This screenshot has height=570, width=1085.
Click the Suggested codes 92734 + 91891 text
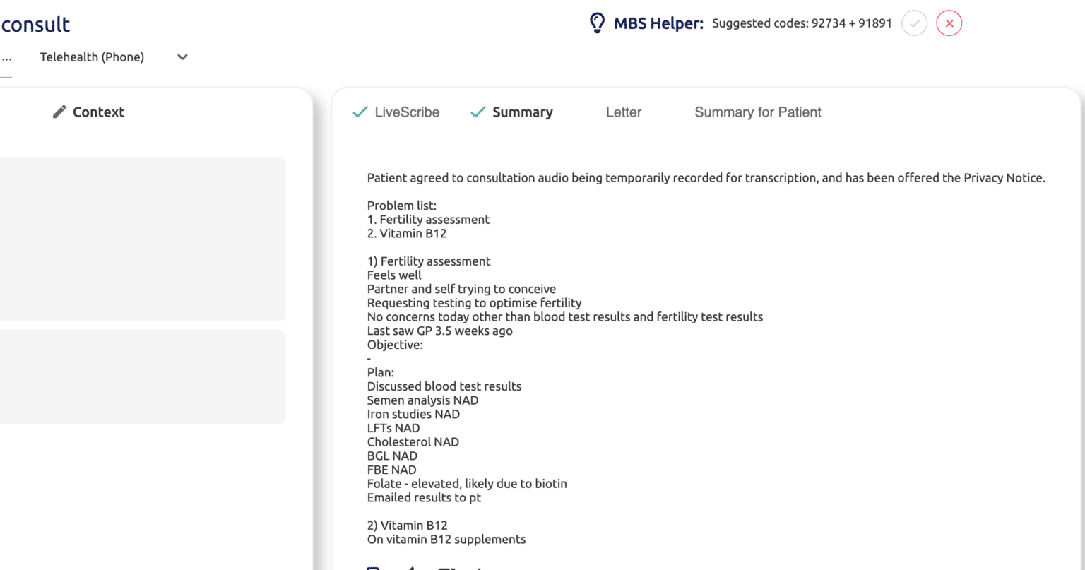[x=802, y=23]
